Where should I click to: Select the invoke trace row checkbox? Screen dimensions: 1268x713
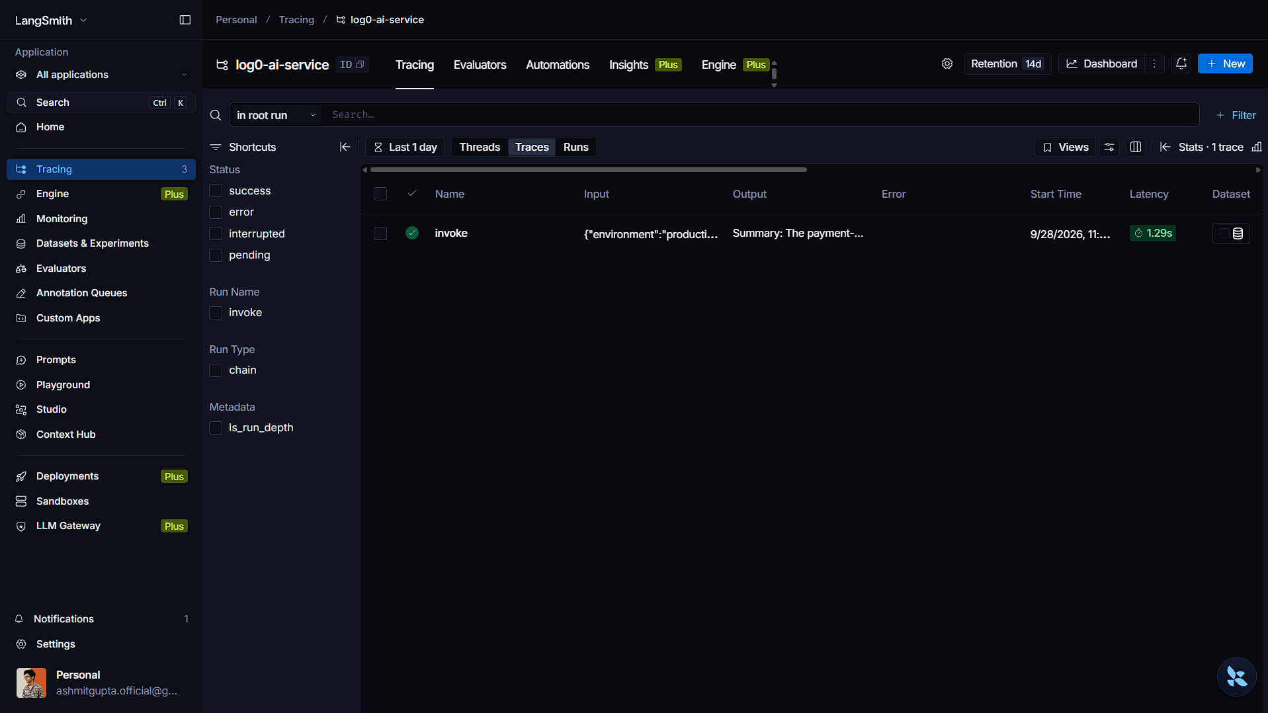[380, 233]
